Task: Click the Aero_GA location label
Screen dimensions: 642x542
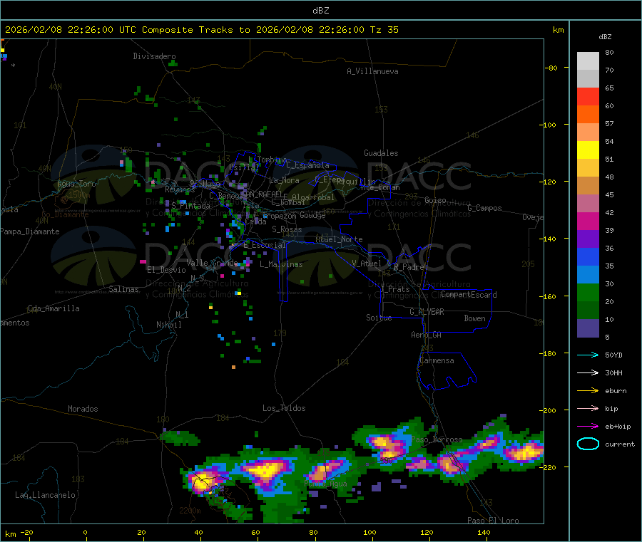Action: pyautogui.click(x=426, y=335)
